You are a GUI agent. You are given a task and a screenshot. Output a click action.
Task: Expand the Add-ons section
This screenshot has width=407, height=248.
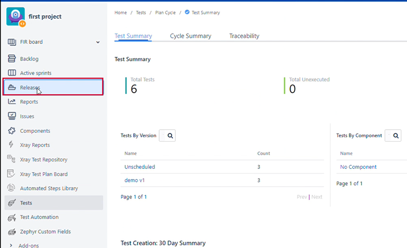pyautogui.click(x=28, y=245)
